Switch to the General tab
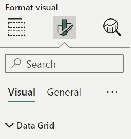131x139 pixels. coord(64,92)
